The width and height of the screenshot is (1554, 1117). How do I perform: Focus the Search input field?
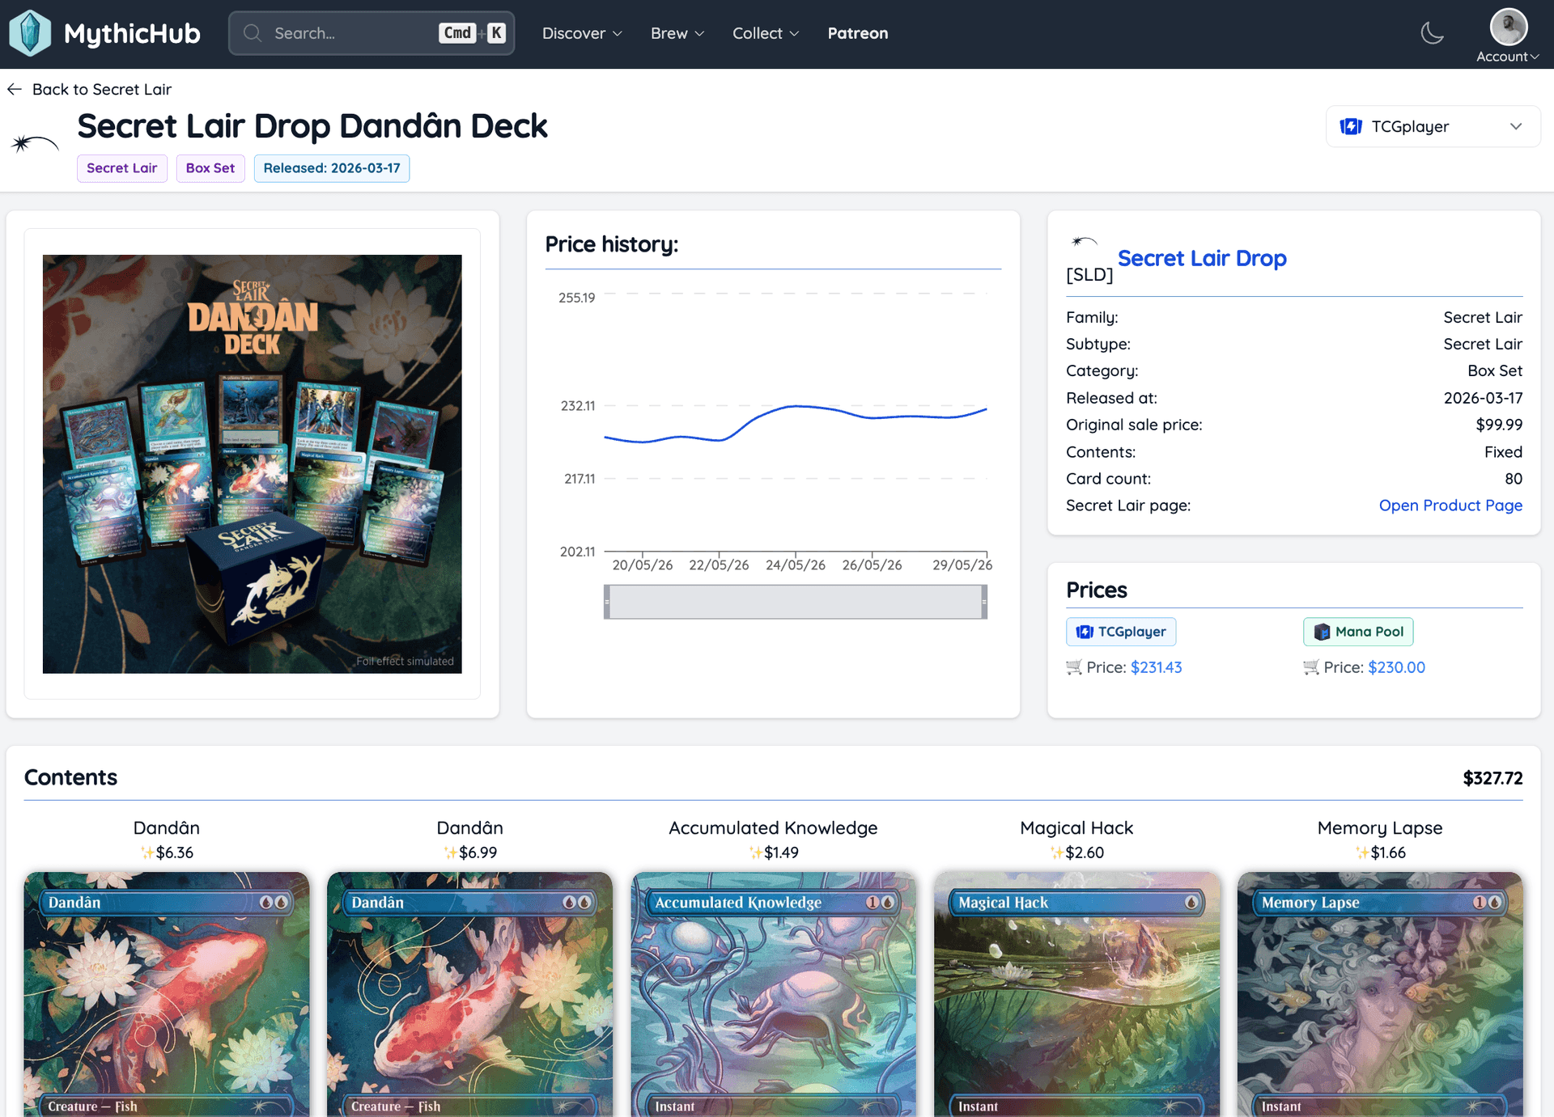(372, 33)
